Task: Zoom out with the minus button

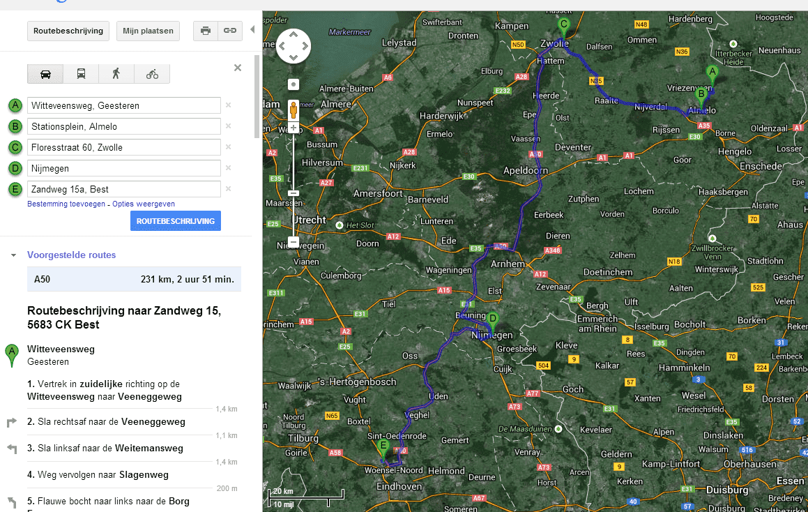Action: pyautogui.click(x=294, y=243)
